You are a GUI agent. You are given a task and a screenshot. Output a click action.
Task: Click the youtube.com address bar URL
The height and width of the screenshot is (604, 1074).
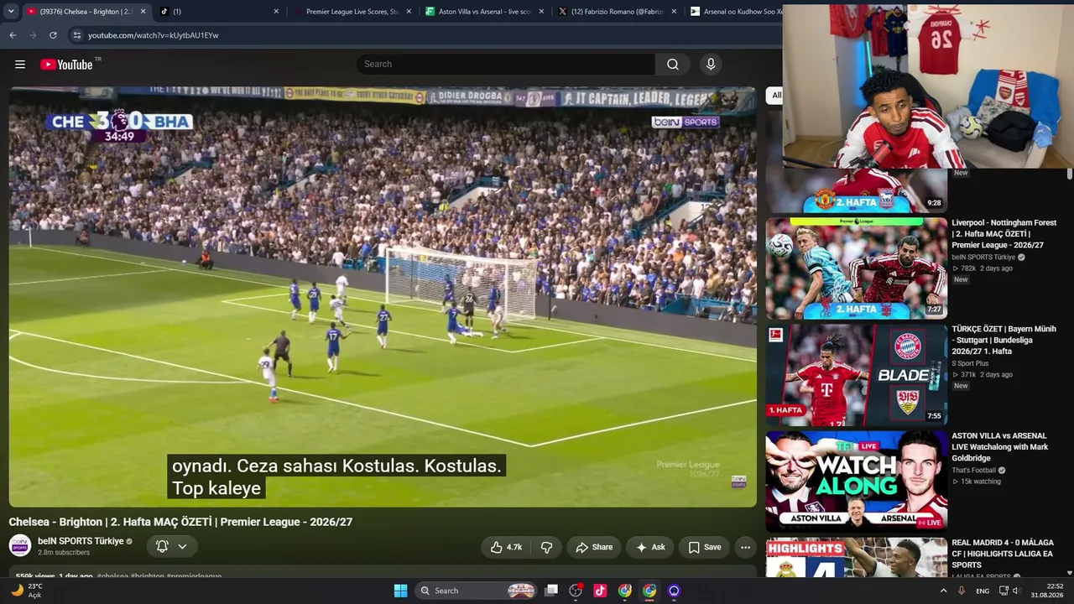pos(154,35)
